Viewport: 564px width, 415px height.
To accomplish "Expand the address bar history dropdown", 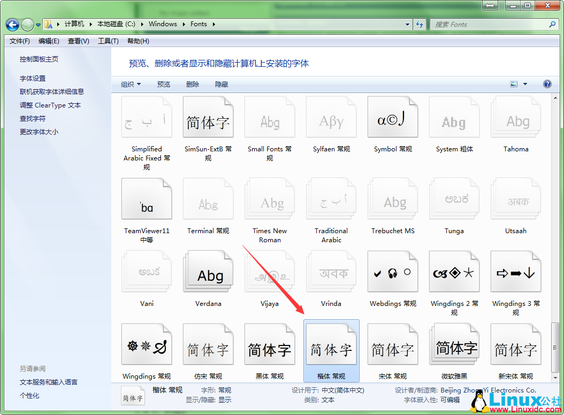I will [x=407, y=24].
